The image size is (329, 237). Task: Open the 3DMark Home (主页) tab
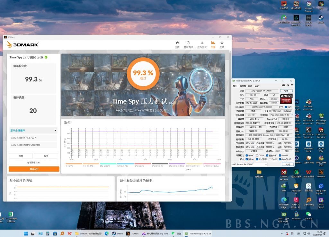(x=177, y=45)
